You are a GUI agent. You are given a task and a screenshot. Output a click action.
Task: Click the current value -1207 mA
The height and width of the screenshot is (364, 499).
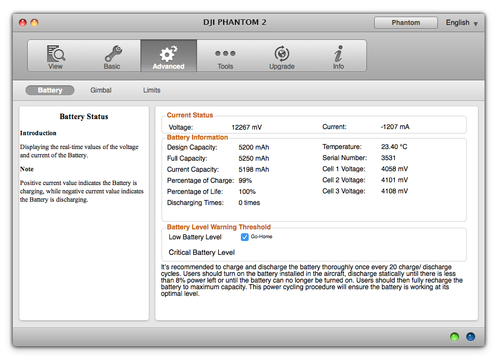tap(395, 127)
